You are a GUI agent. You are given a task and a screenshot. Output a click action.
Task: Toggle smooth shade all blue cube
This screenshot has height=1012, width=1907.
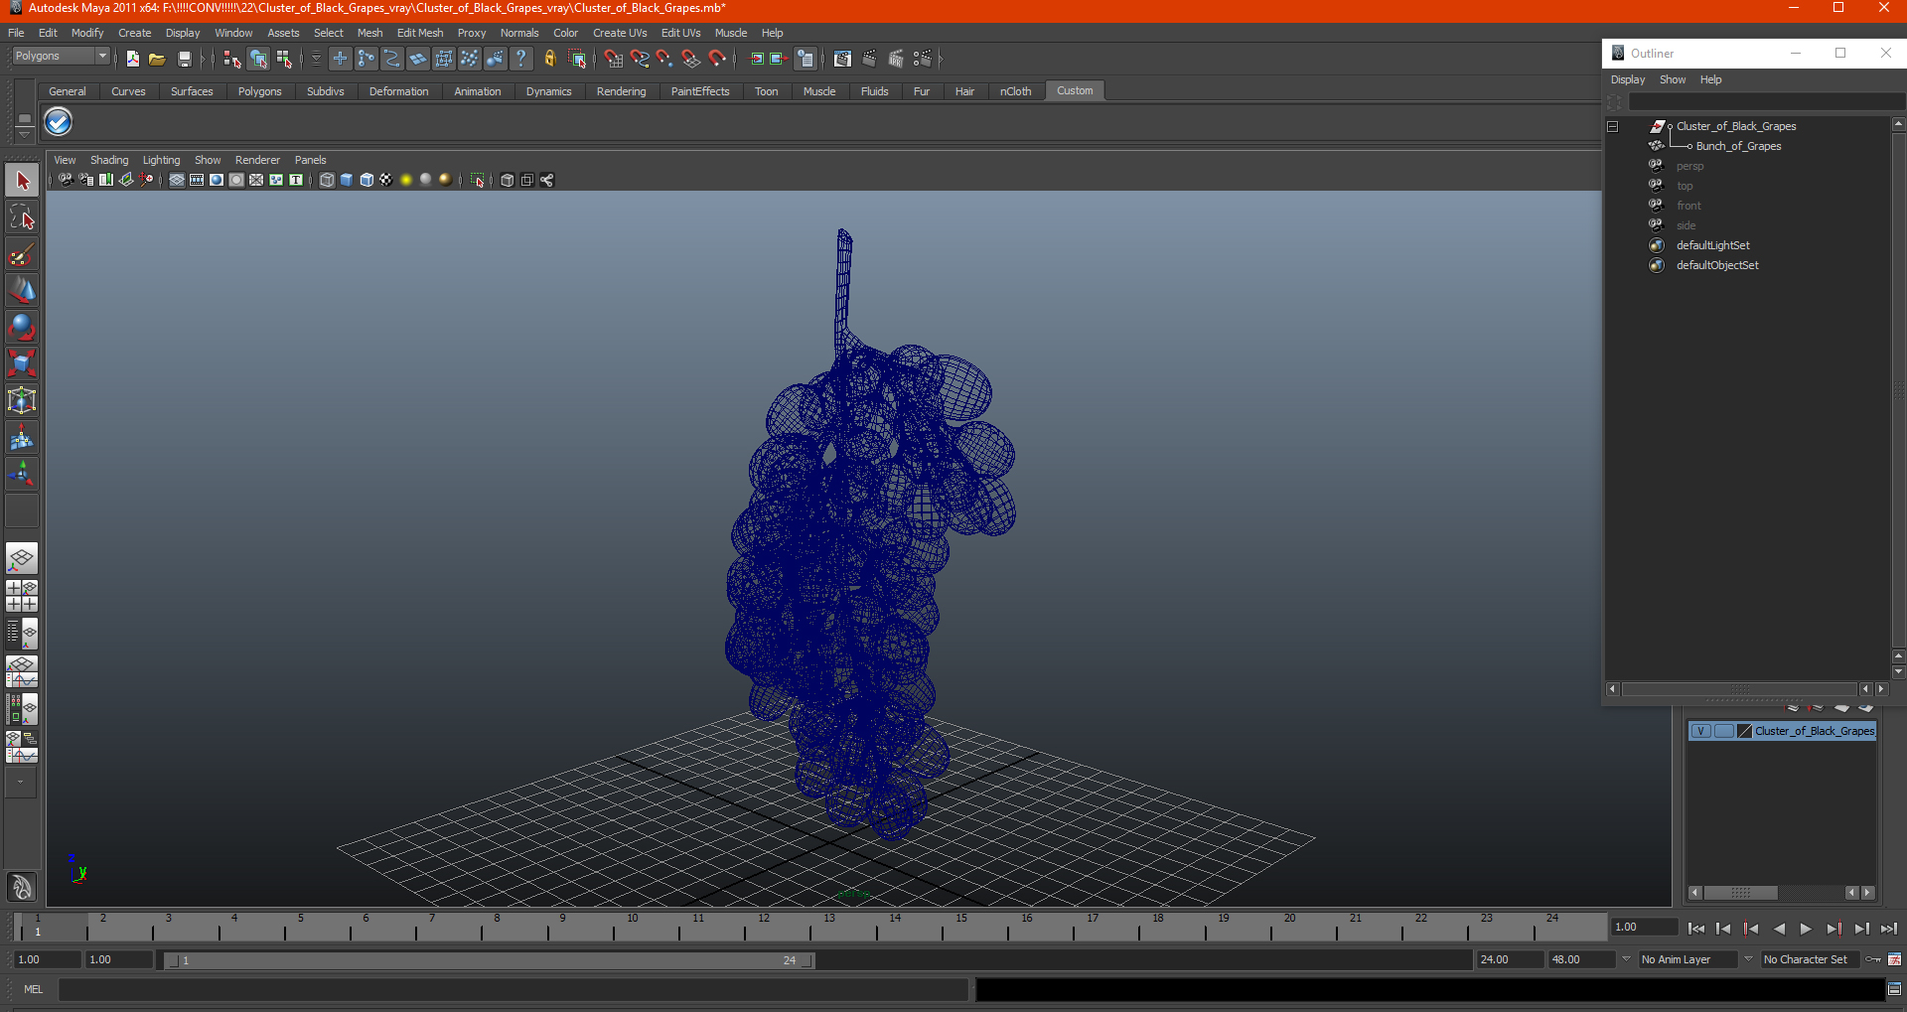(347, 180)
